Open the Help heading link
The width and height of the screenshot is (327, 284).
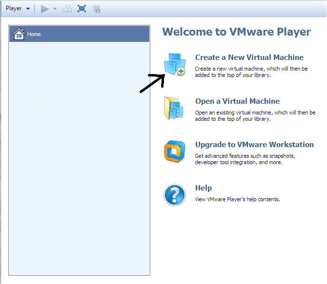[203, 188]
